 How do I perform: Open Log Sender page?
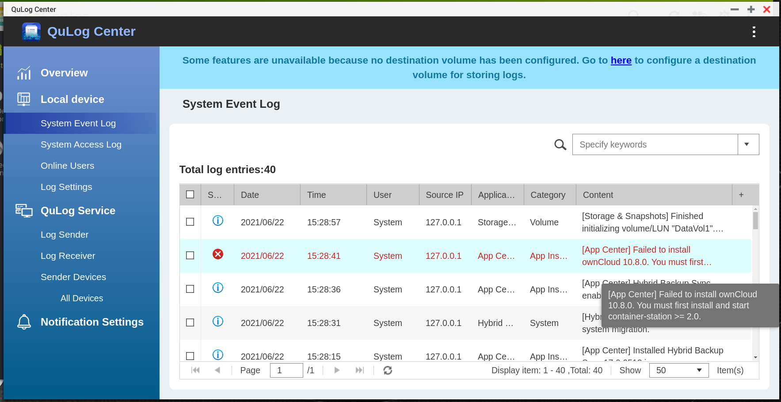(65, 235)
